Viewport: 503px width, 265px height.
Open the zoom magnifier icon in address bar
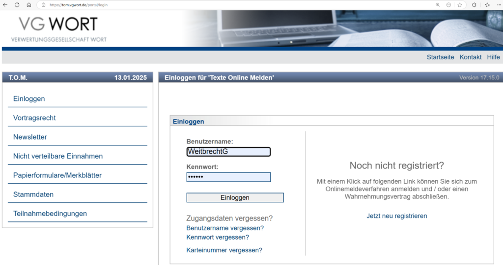438,4
